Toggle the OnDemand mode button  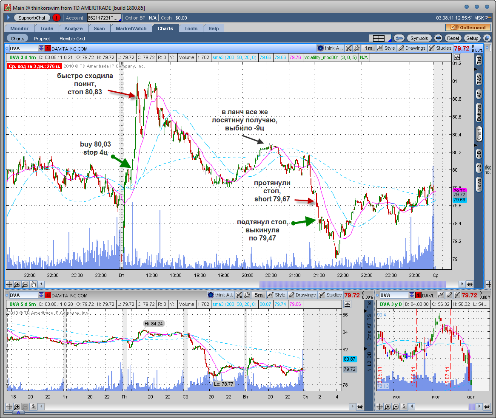467,28
